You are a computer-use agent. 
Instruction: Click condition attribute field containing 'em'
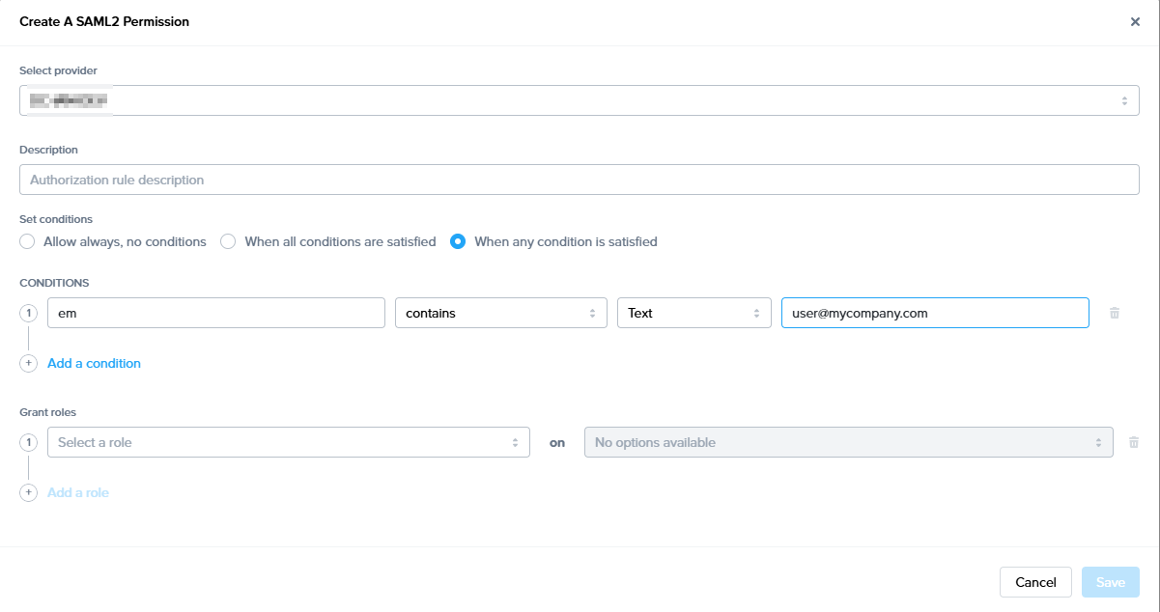pos(216,313)
